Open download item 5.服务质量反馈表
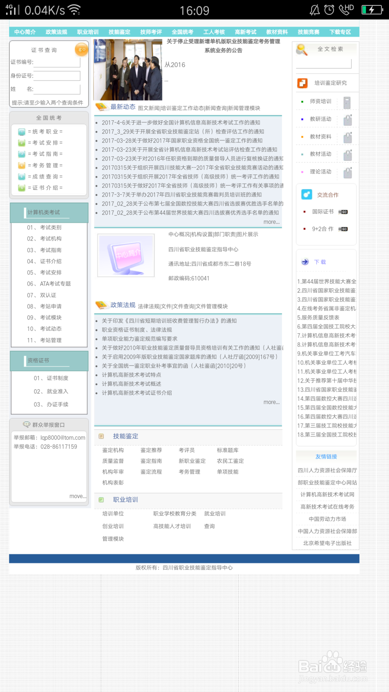 [318, 317]
